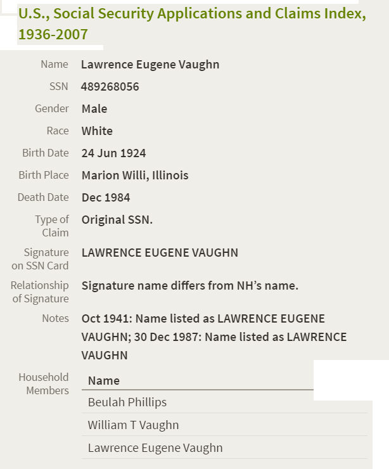Open the Social Security Applications and Claims Index title
The height and width of the screenshot is (469, 389).
click(192, 24)
